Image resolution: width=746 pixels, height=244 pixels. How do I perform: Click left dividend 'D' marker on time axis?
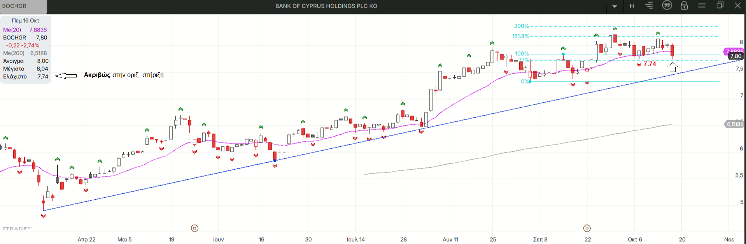click(x=195, y=228)
